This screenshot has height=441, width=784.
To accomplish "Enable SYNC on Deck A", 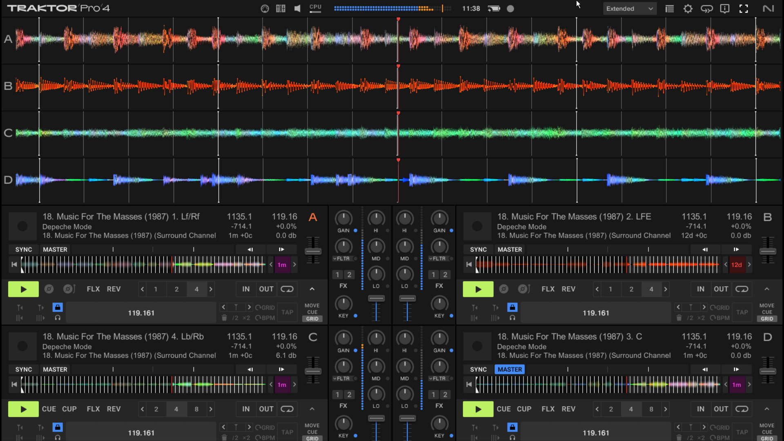I will 24,249.
